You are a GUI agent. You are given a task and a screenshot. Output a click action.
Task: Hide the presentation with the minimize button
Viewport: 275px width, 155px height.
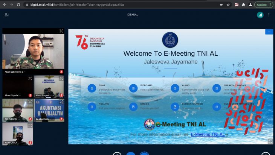(x=269, y=32)
